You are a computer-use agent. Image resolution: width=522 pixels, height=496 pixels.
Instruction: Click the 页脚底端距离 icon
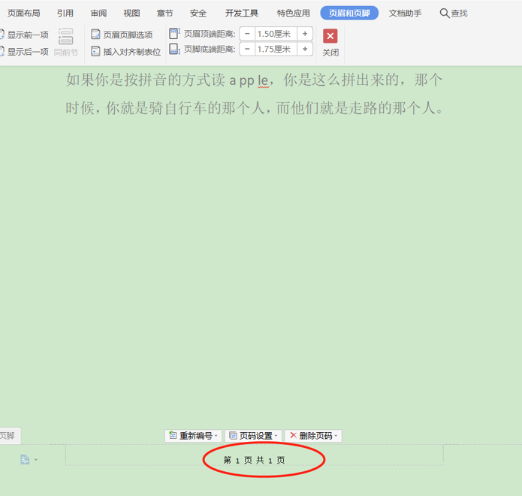pyautogui.click(x=174, y=49)
